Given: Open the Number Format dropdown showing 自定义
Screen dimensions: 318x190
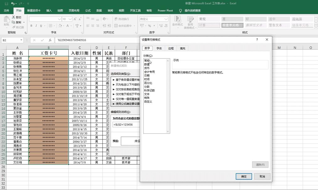Looking at the screenshot, I should click(x=166, y=19).
